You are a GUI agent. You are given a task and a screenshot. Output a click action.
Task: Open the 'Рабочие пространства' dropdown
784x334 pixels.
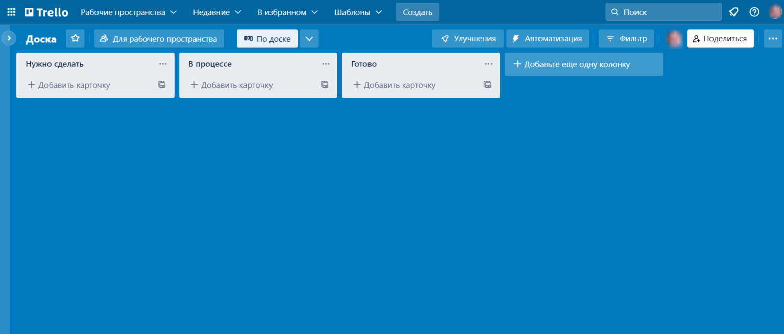pyautogui.click(x=128, y=11)
